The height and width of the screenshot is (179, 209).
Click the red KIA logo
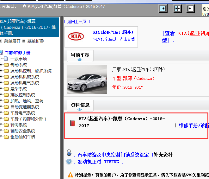pyautogui.click(x=76, y=36)
